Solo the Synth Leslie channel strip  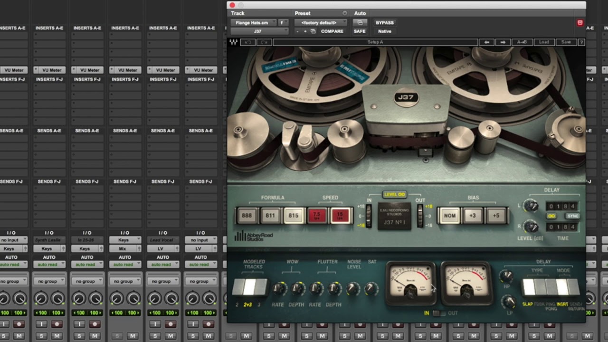(x=41, y=336)
